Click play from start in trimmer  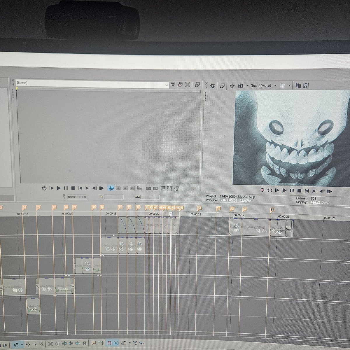tap(52, 188)
